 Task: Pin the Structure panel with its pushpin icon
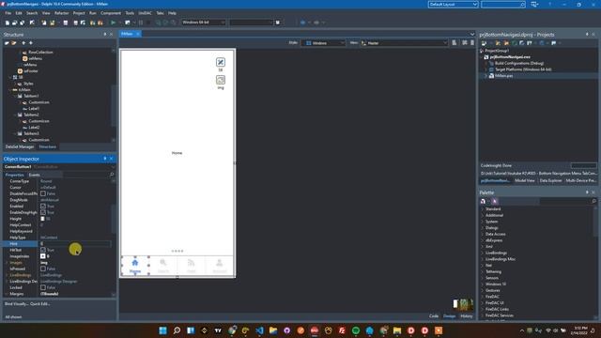(x=104, y=35)
